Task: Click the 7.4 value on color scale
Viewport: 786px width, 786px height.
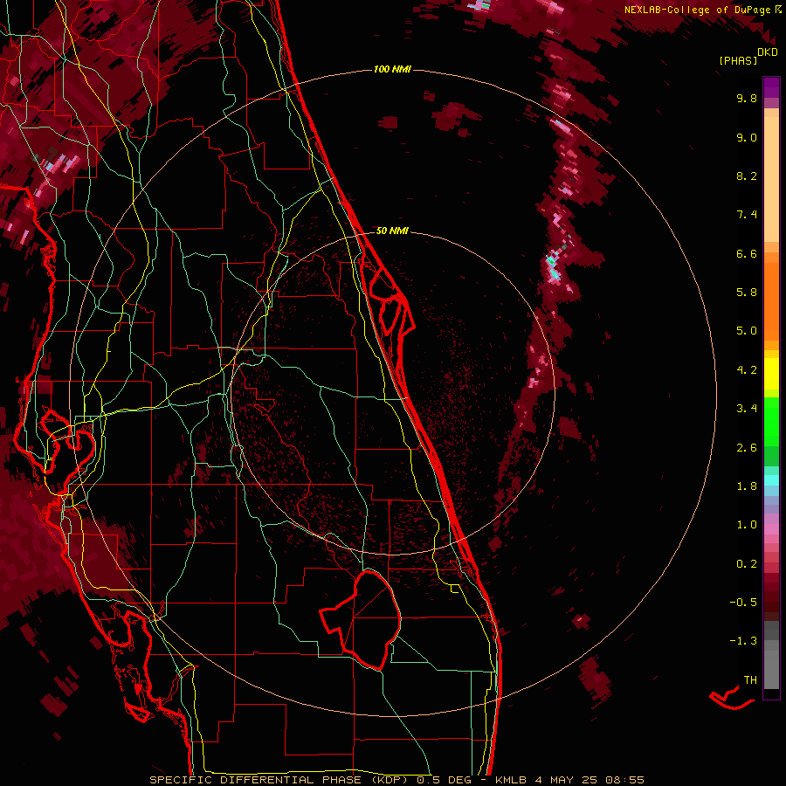Action: pos(747,215)
